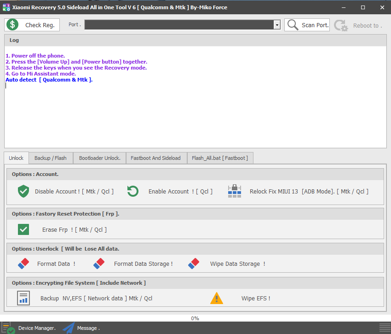
Task: Open Device Manager from the status bar
Action: click(37, 328)
